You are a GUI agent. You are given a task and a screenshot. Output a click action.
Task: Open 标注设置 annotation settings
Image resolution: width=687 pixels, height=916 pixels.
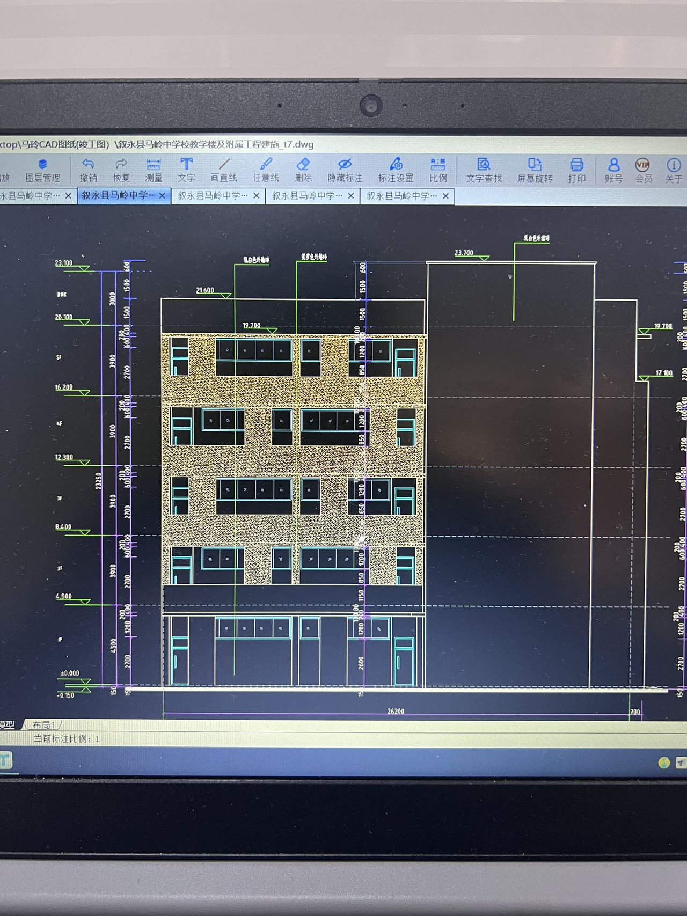click(x=396, y=170)
